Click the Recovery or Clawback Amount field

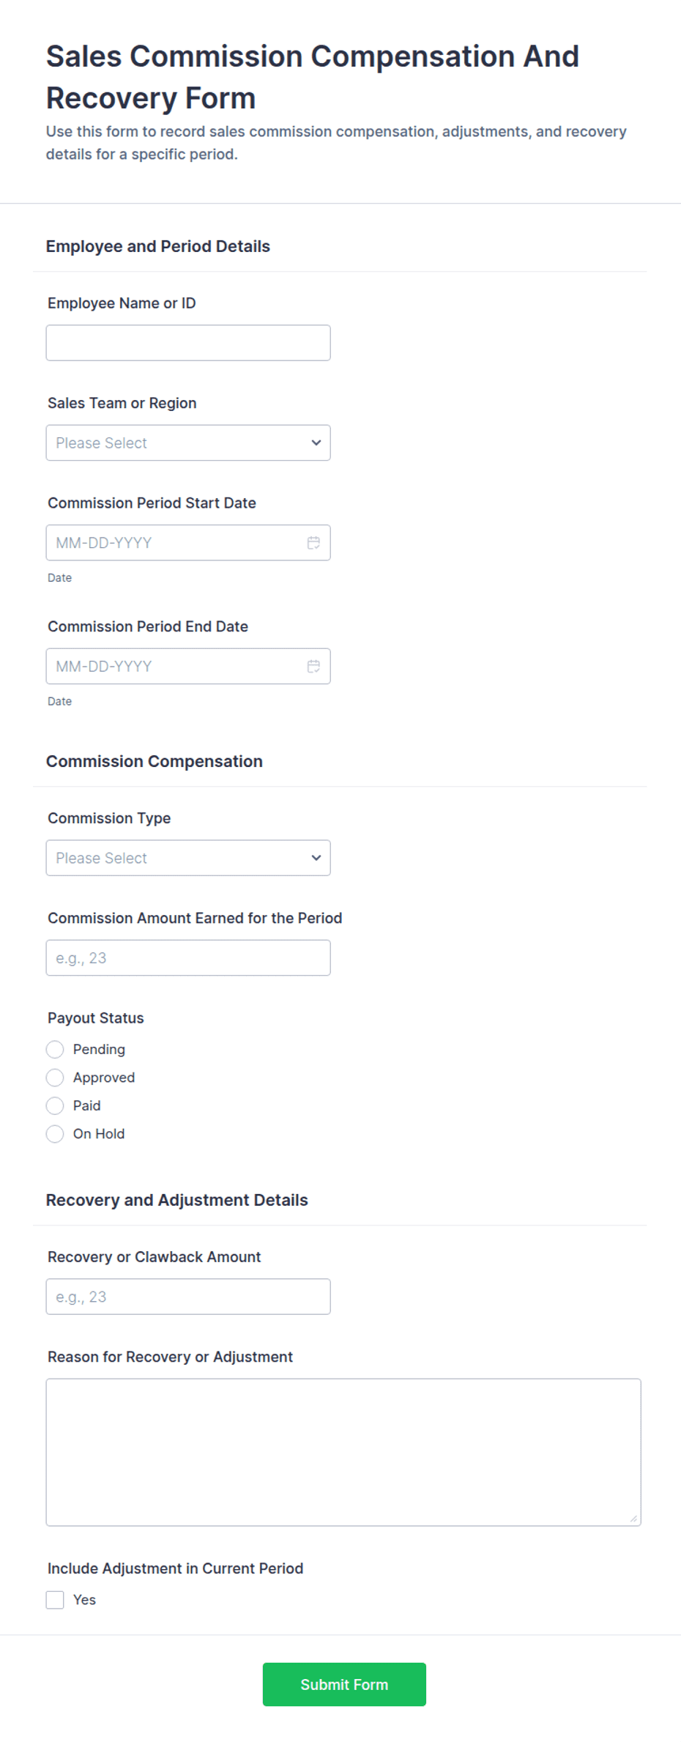click(188, 1297)
